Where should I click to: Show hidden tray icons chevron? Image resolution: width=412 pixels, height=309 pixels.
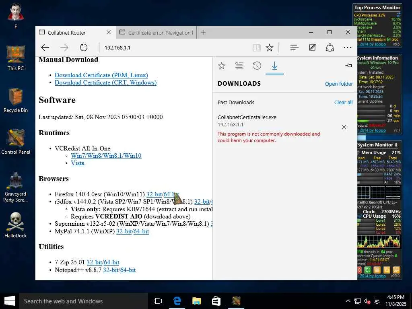click(x=348, y=301)
